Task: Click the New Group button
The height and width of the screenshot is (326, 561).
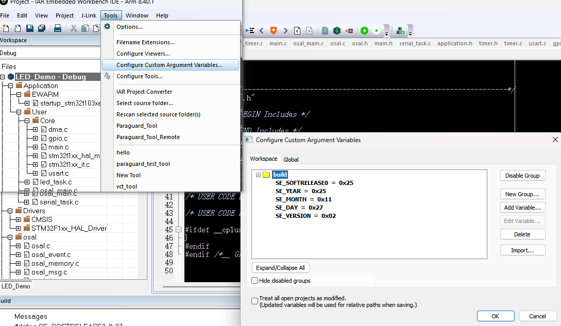Action: 522,194
